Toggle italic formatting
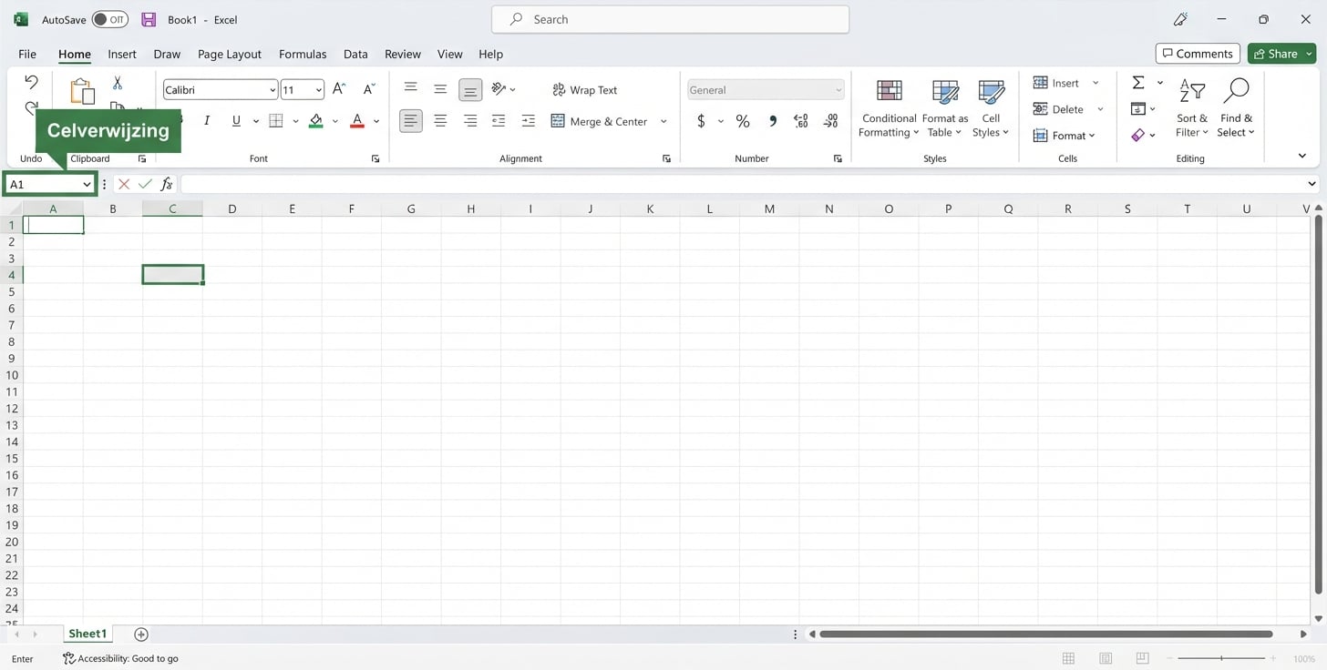1327x670 pixels. pyautogui.click(x=207, y=121)
